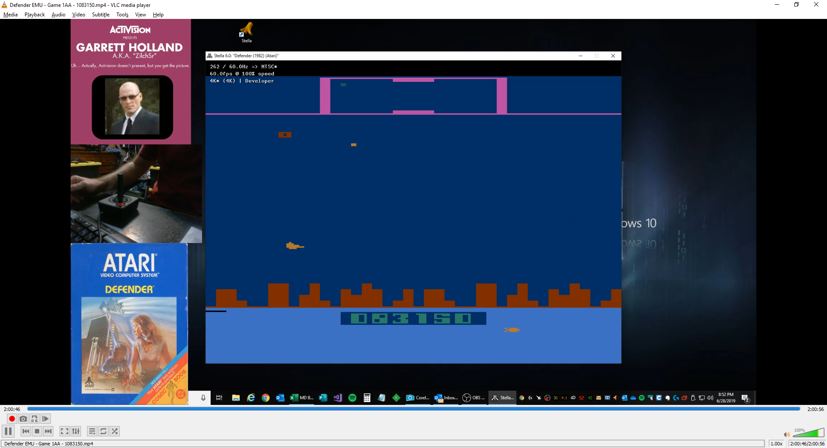This screenshot has width=827, height=448.
Task: Pause the video playback
Action: click(x=8, y=431)
